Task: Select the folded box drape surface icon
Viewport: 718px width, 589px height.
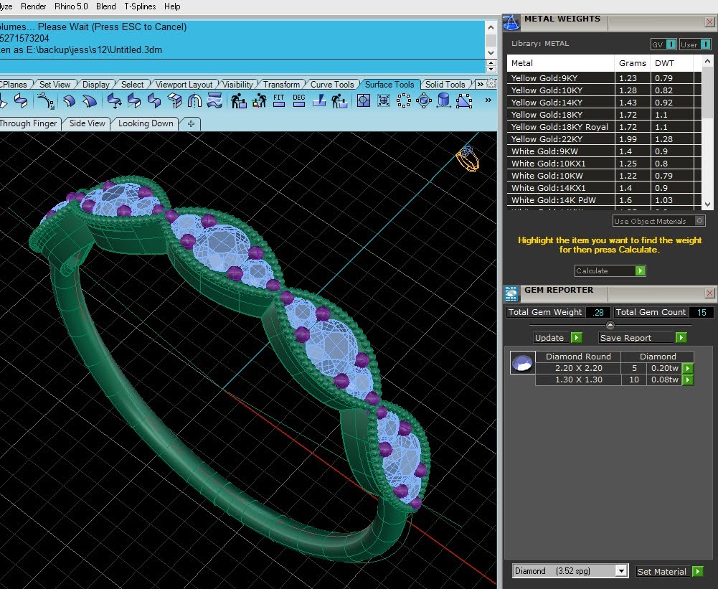Action: (174, 100)
